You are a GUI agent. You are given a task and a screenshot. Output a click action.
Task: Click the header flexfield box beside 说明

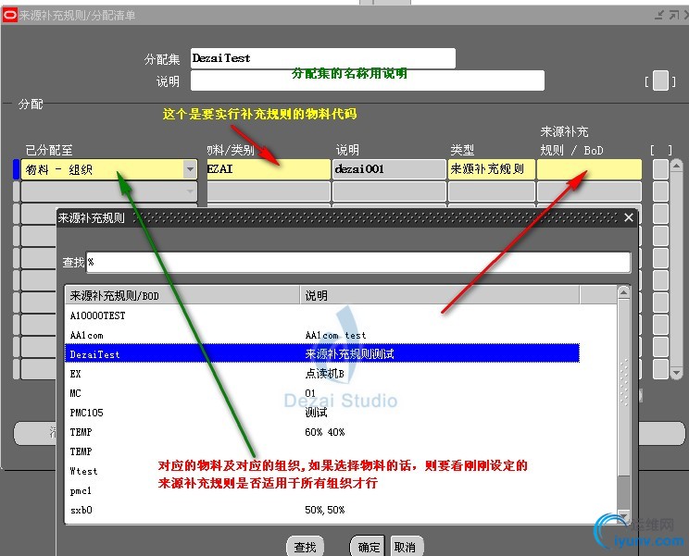pyautogui.click(x=660, y=80)
